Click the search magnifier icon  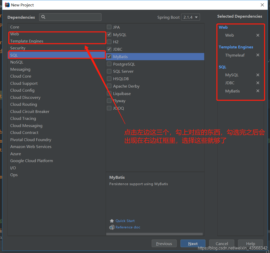pos(44,17)
